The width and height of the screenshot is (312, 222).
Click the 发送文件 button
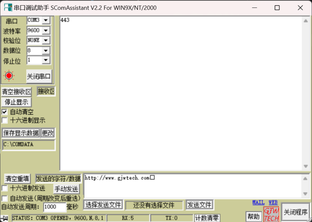click(x=200, y=205)
